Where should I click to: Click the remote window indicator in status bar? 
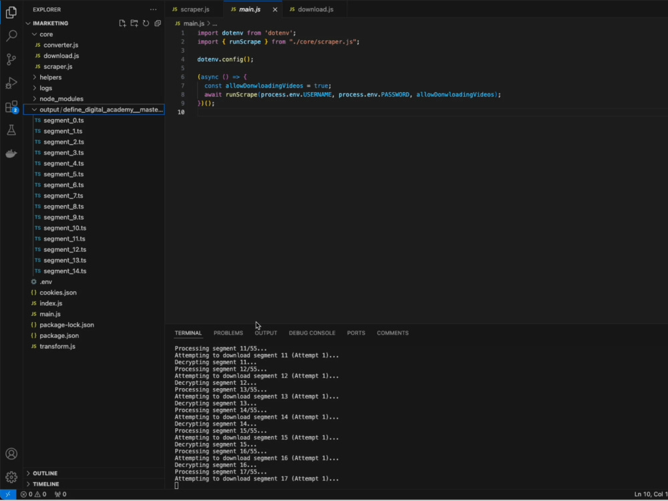click(x=8, y=494)
